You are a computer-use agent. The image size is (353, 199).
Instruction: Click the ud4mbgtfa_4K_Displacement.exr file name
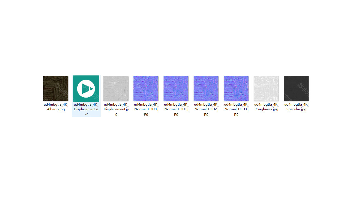pyautogui.click(x=86, y=109)
